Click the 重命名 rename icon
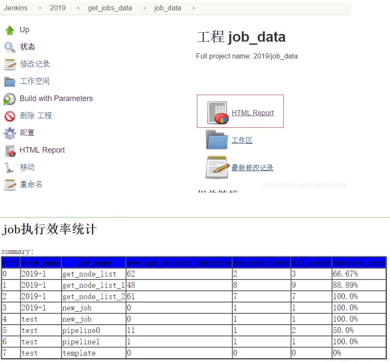 [9, 184]
